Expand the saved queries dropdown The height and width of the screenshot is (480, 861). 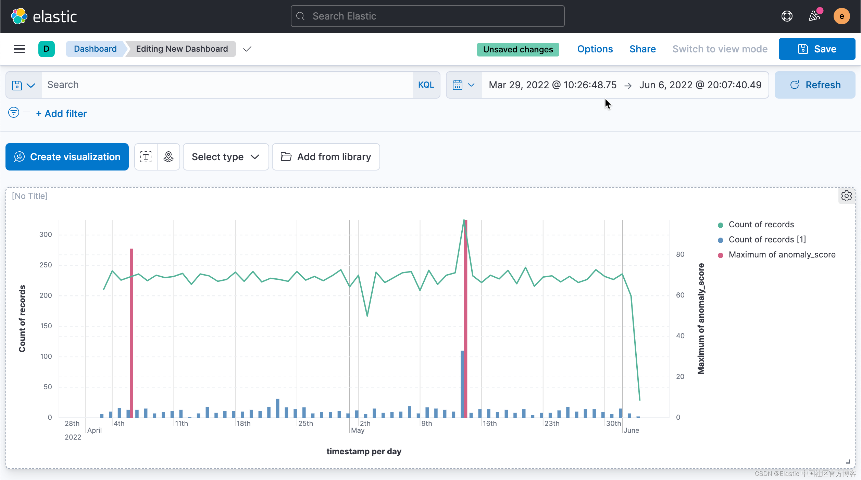24,85
